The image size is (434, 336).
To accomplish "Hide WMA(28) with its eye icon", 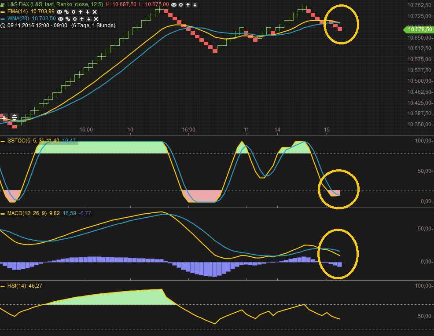I will pos(60,19).
